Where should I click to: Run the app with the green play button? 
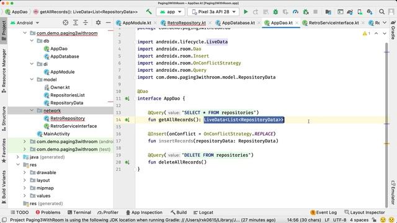click(246, 12)
